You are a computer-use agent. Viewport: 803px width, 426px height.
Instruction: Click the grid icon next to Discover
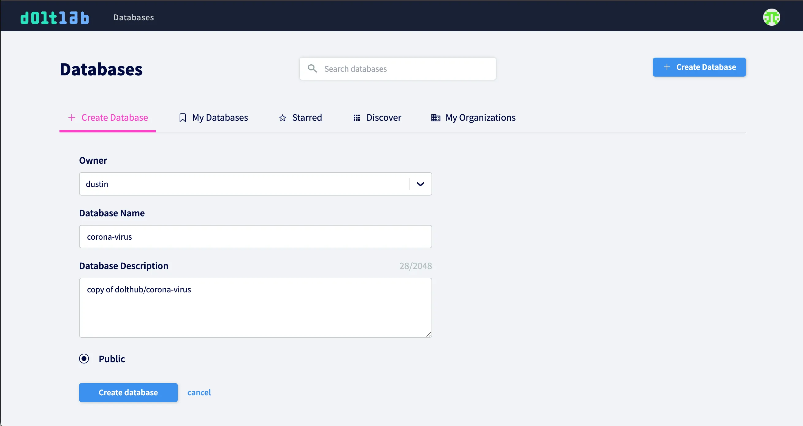click(x=357, y=117)
